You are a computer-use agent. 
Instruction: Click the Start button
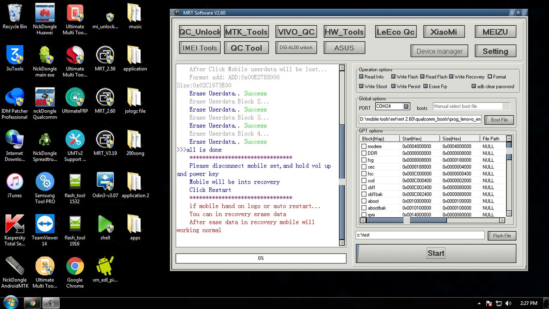[x=436, y=253]
